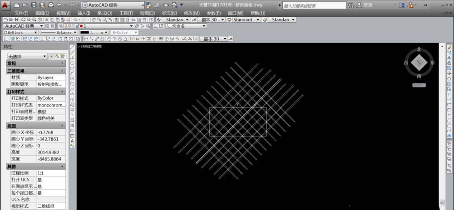Click Redo arrow in quick access toolbar
This screenshot has height=210, width=454.
[x=72, y=5]
